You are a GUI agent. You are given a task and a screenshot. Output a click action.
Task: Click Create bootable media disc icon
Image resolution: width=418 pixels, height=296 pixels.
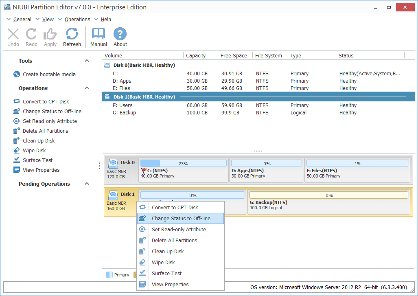(17, 74)
